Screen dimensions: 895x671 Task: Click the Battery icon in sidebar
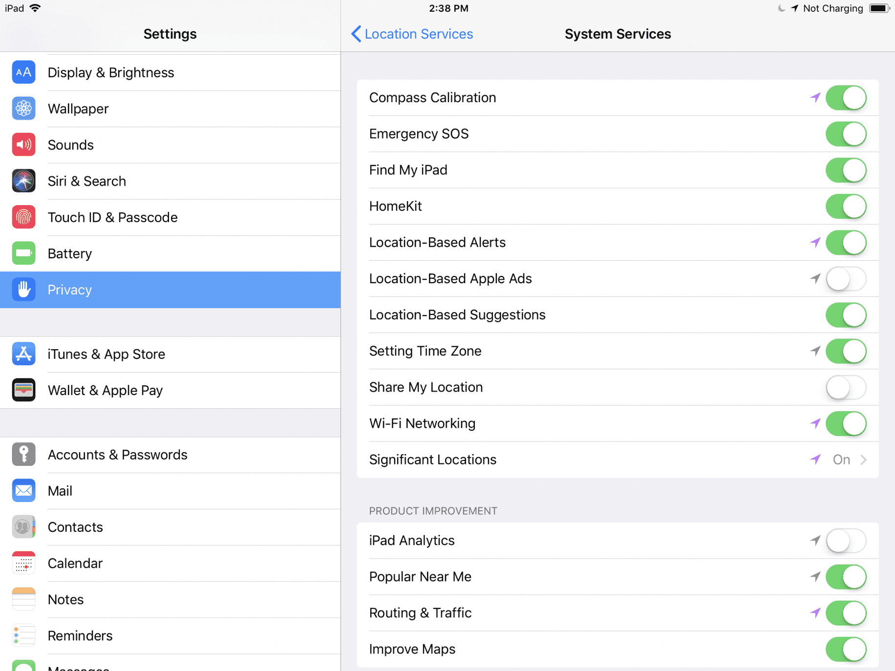(x=23, y=253)
